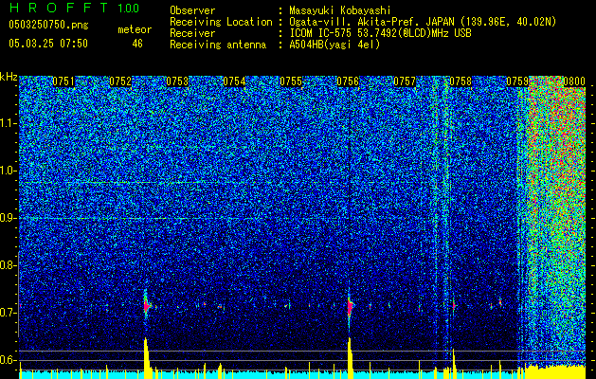596x379 pixels.
Task: Click the 0758 time marker
Action: point(461,81)
